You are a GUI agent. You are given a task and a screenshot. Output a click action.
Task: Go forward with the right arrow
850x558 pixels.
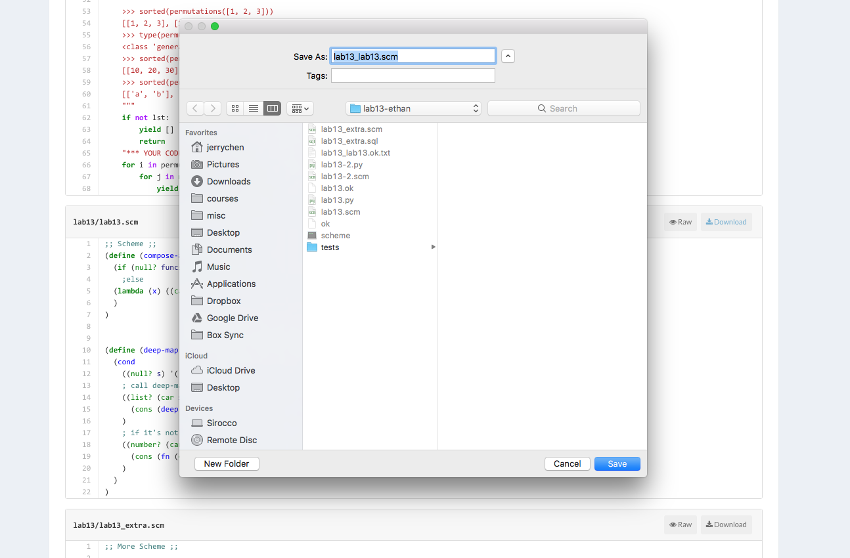pyautogui.click(x=212, y=108)
